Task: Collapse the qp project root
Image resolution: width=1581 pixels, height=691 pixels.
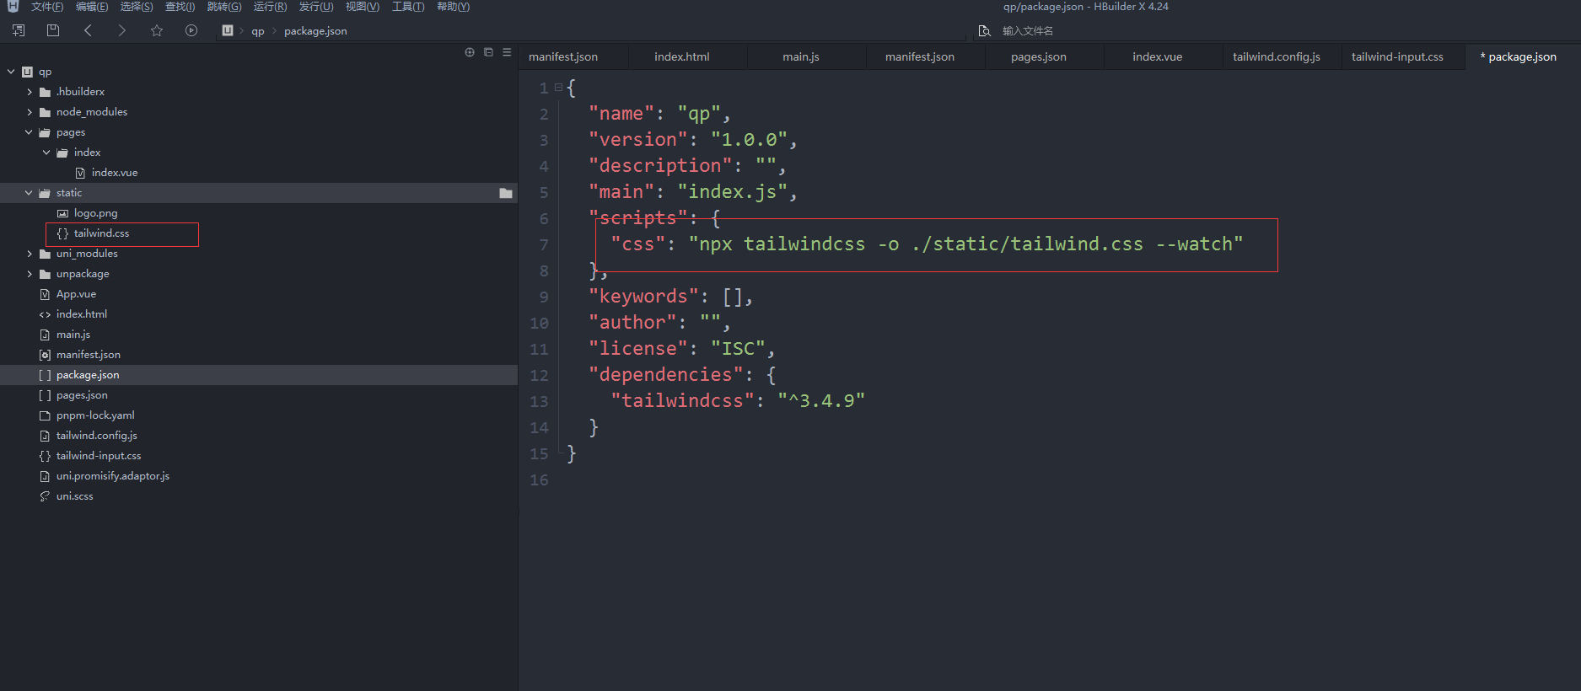Action: (11, 72)
